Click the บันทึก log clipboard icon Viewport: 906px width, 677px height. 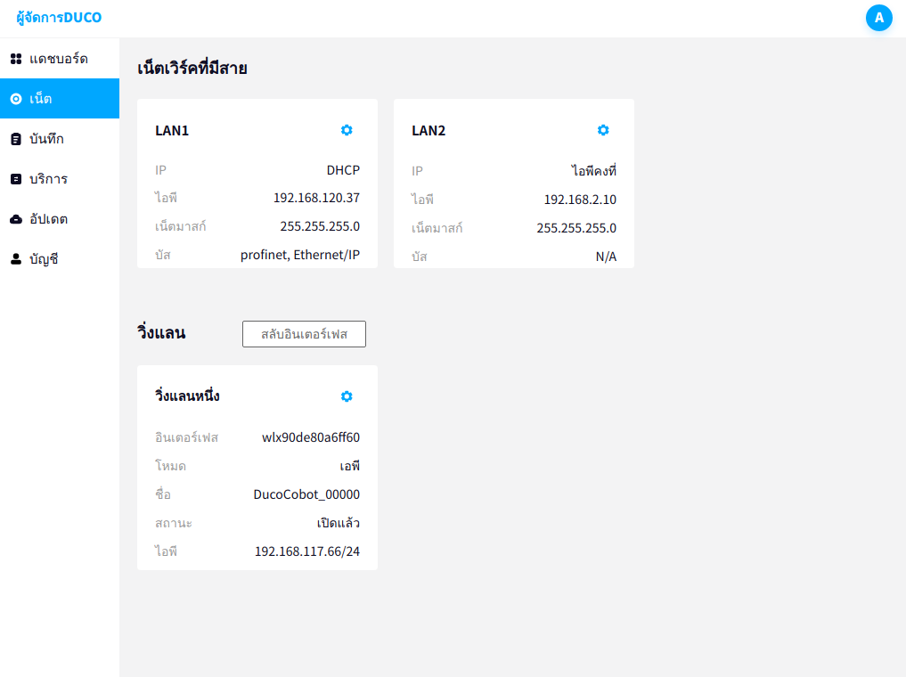click(16, 139)
